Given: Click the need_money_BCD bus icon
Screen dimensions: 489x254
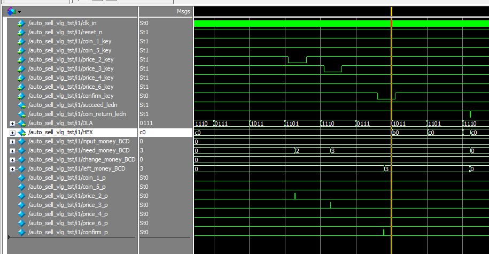Looking at the screenshot, I should click(x=21, y=150).
